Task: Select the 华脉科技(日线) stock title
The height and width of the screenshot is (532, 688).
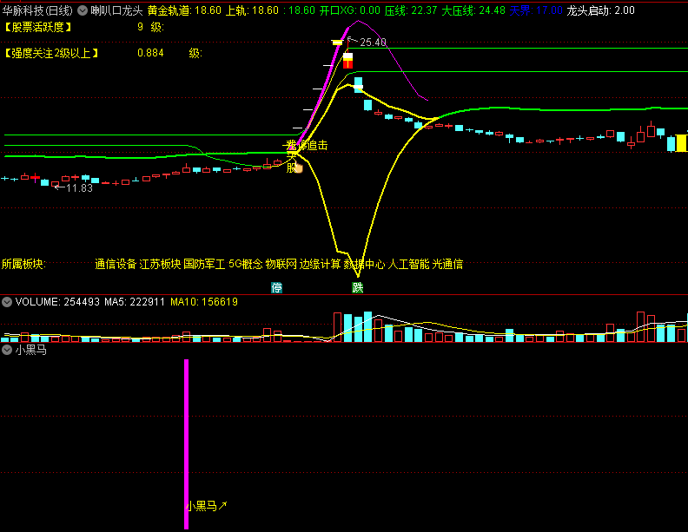Action: (37, 10)
